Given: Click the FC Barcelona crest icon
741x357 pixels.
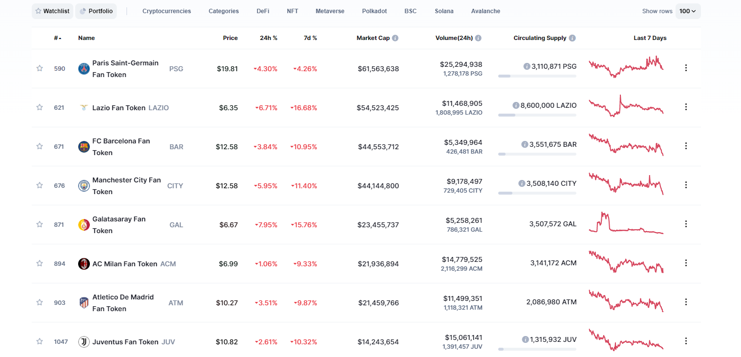Looking at the screenshot, I should [84, 147].
